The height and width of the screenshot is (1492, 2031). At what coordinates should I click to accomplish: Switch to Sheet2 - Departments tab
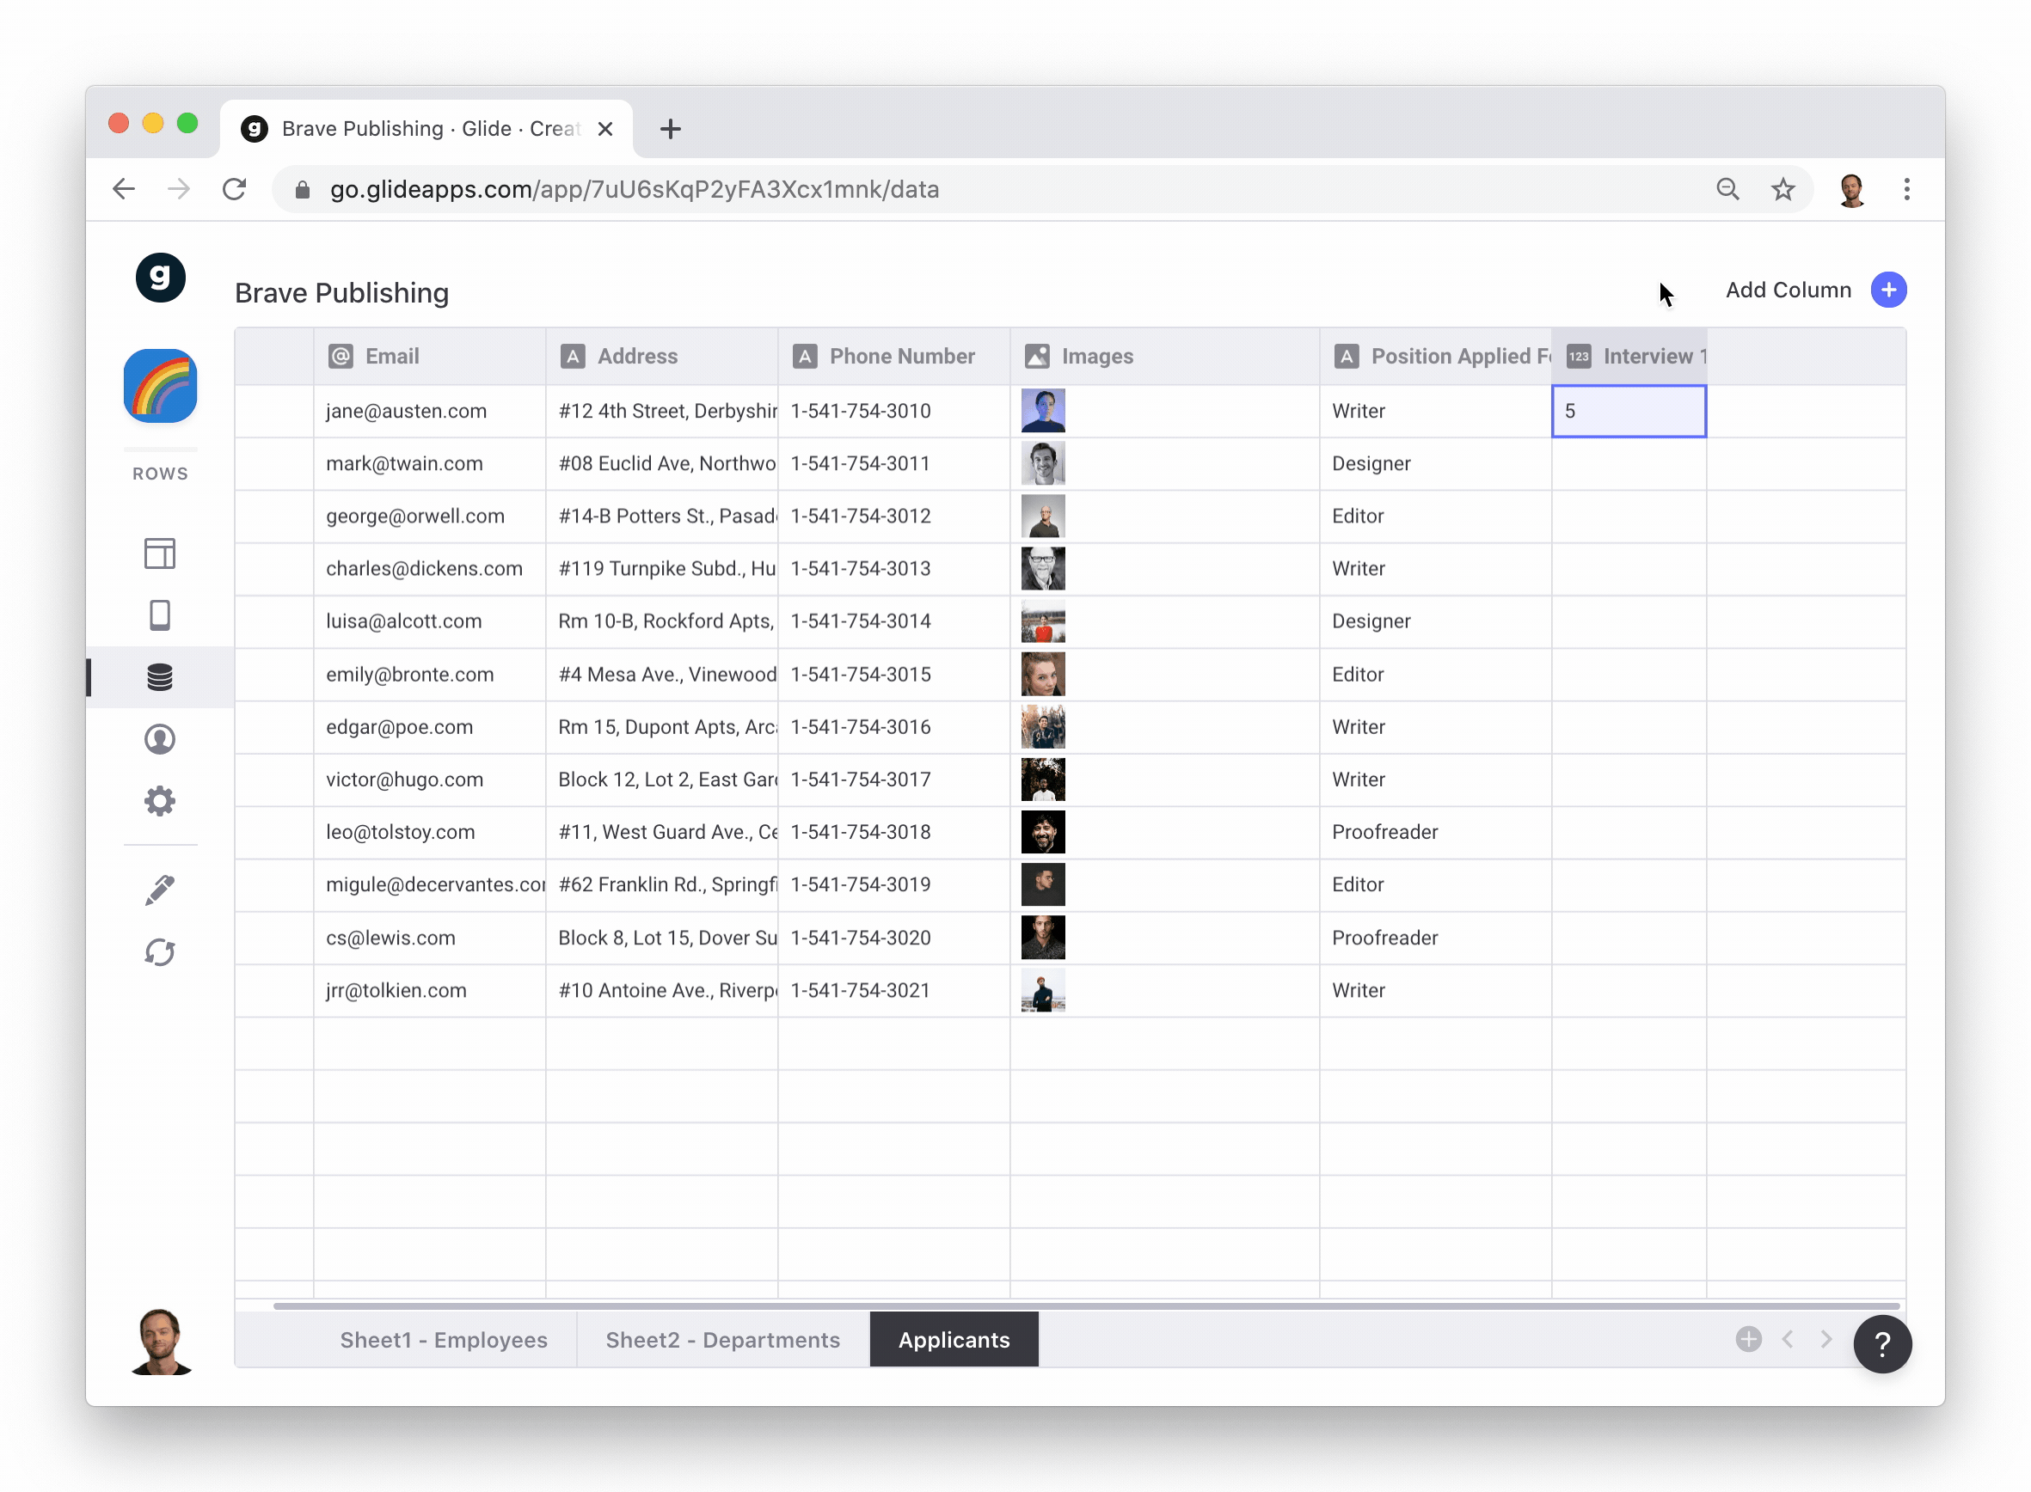(x=723, y=1339)
